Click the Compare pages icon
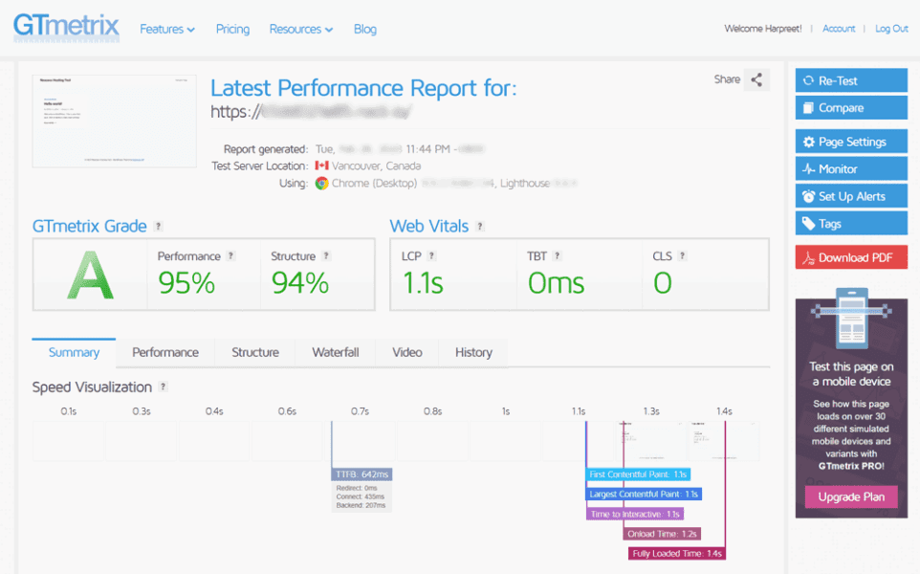Image resolution: width=920 pixels, height=574 pixels. pos(808,108)
